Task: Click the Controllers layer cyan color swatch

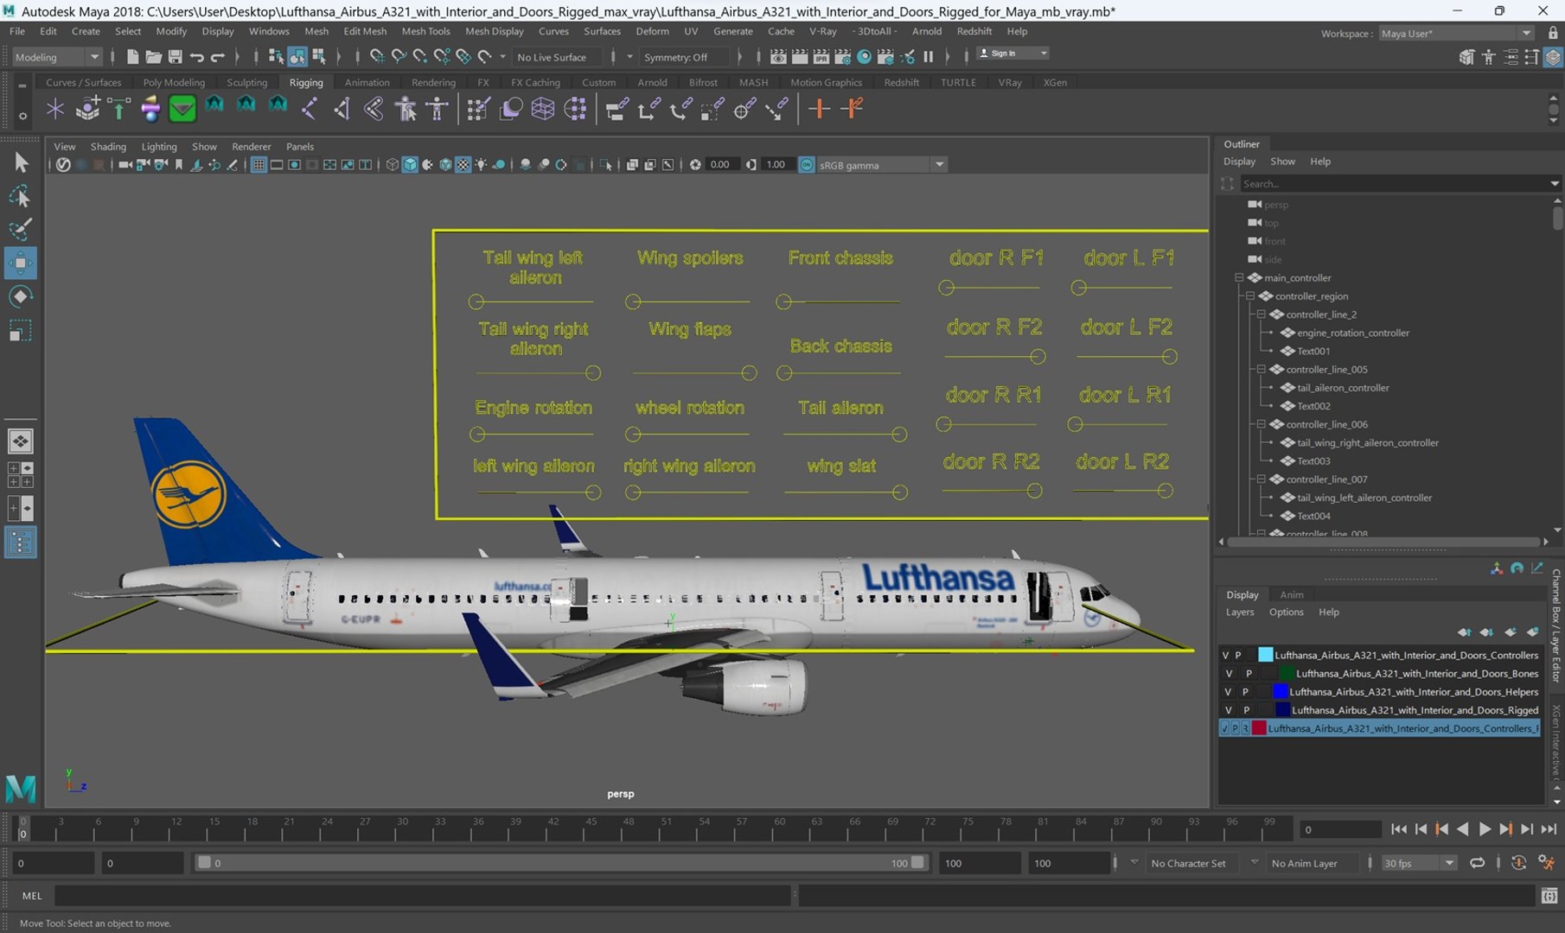Action: [x=1265, y=655]
